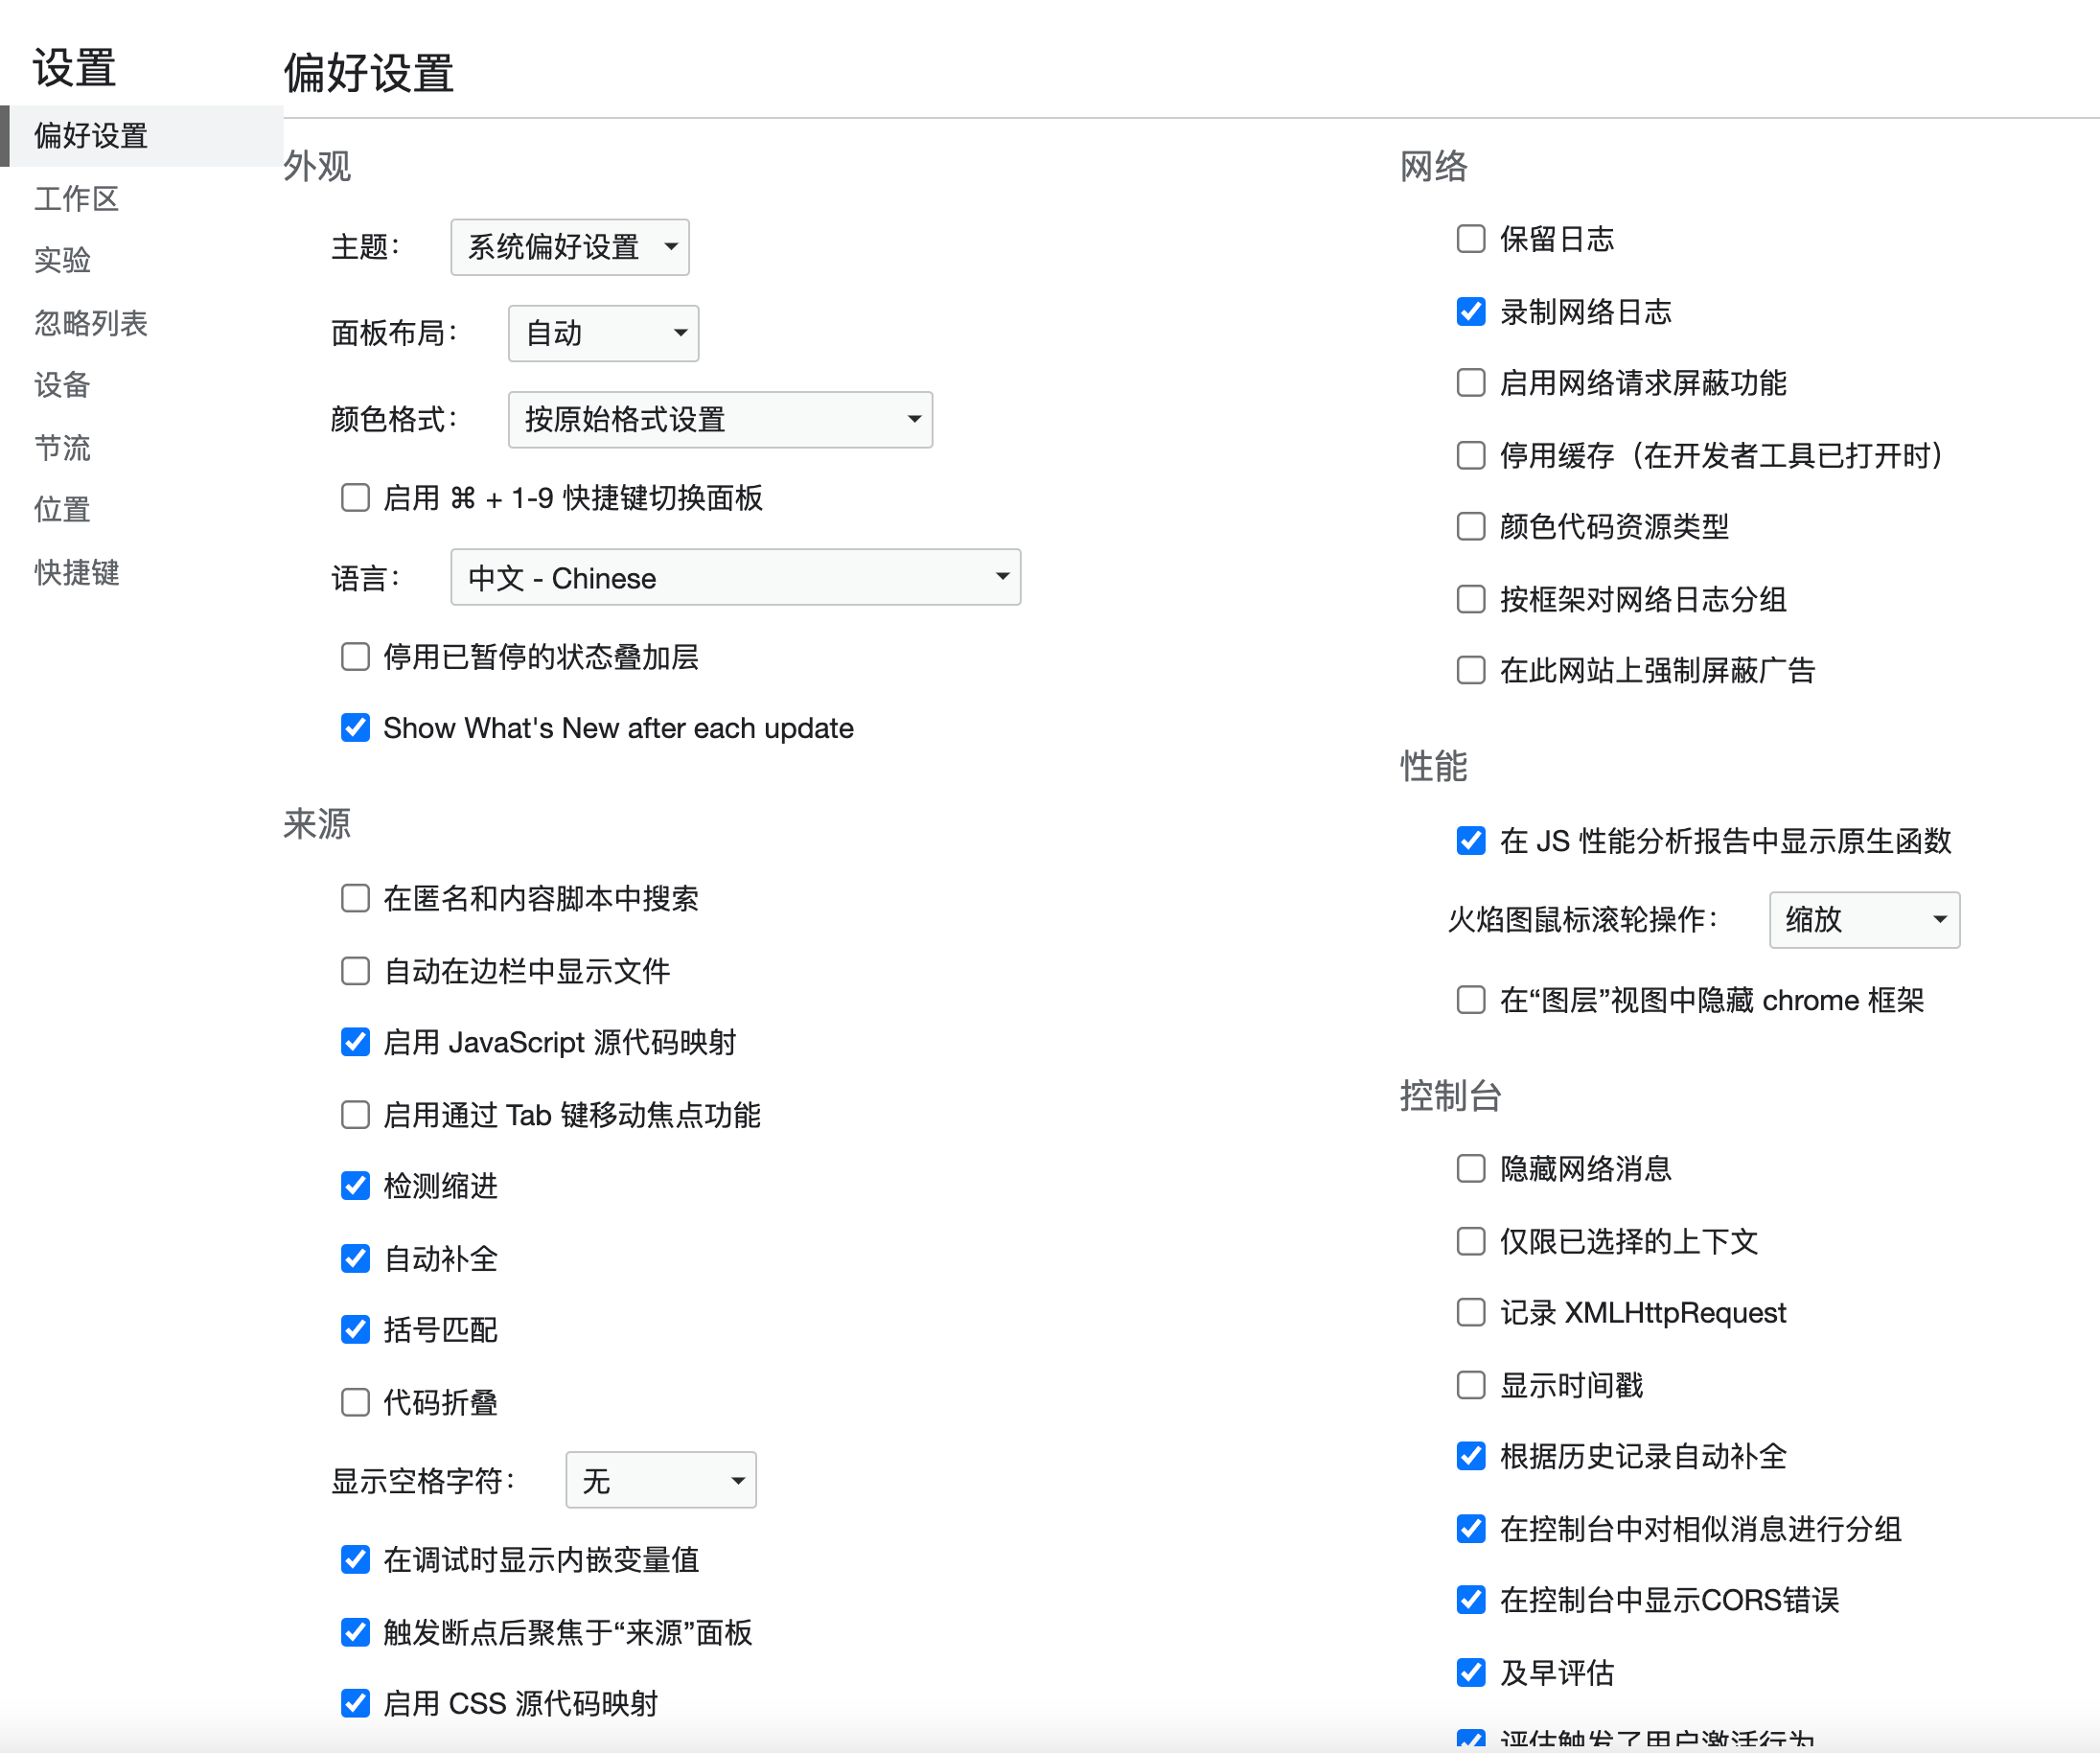Toggle 隐藏网络消息 checkbox
Screen dimensions: 2100x1753
1470,1168
